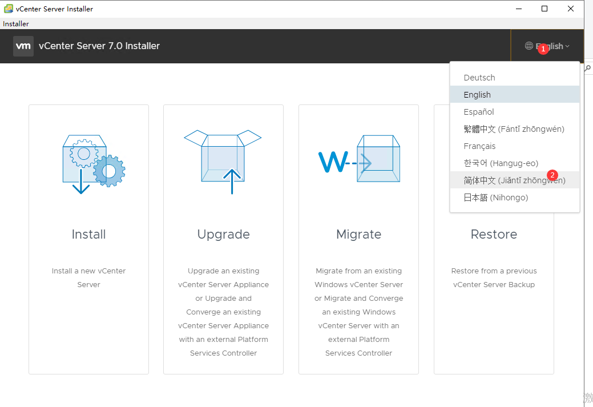This screenshot has height=407, width=593.
Task: Click the globe language icon
Action: pyautogui.click(x=529, y=46)
